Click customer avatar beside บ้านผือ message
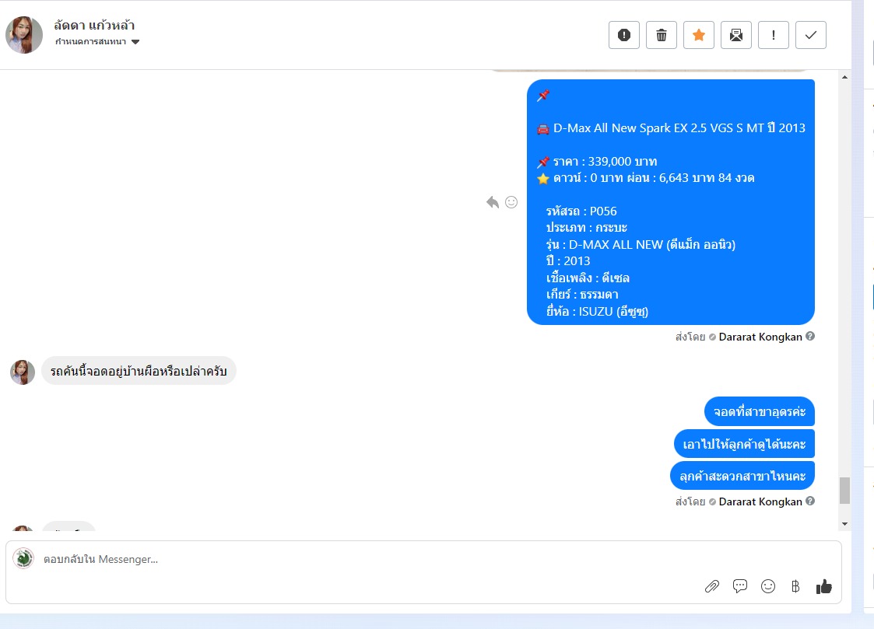This screenshot has width=874, height=629. (x=23, y=372)
